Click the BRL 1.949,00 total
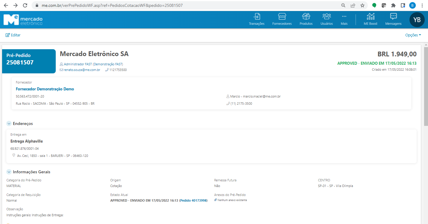 [x=397, y=54]
